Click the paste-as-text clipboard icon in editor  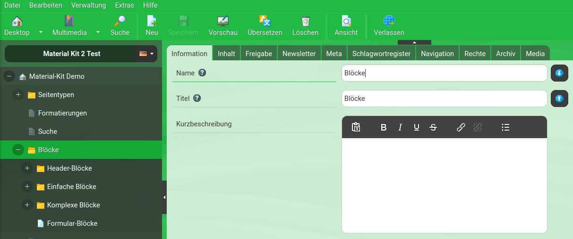coord(356,127)
